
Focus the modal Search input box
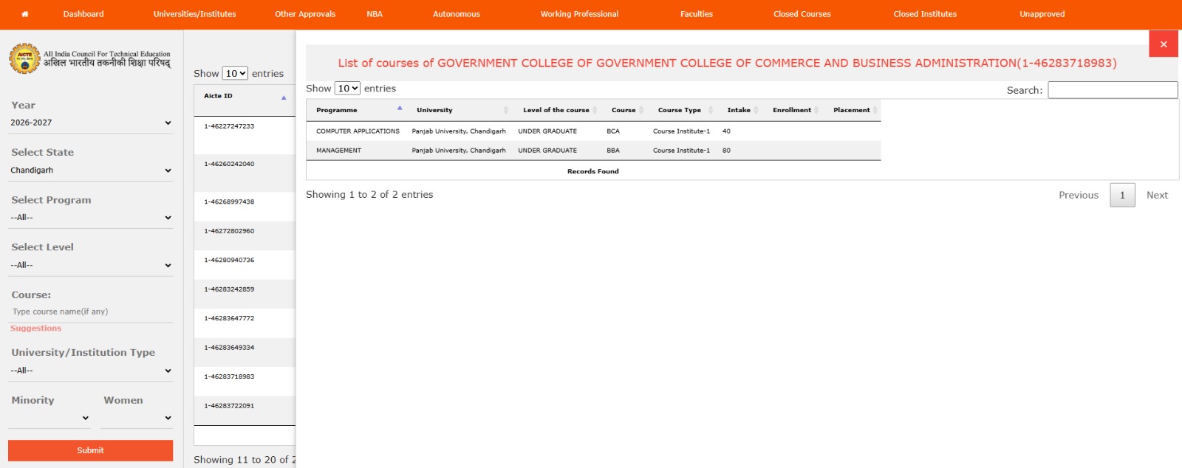[1113, 90]
